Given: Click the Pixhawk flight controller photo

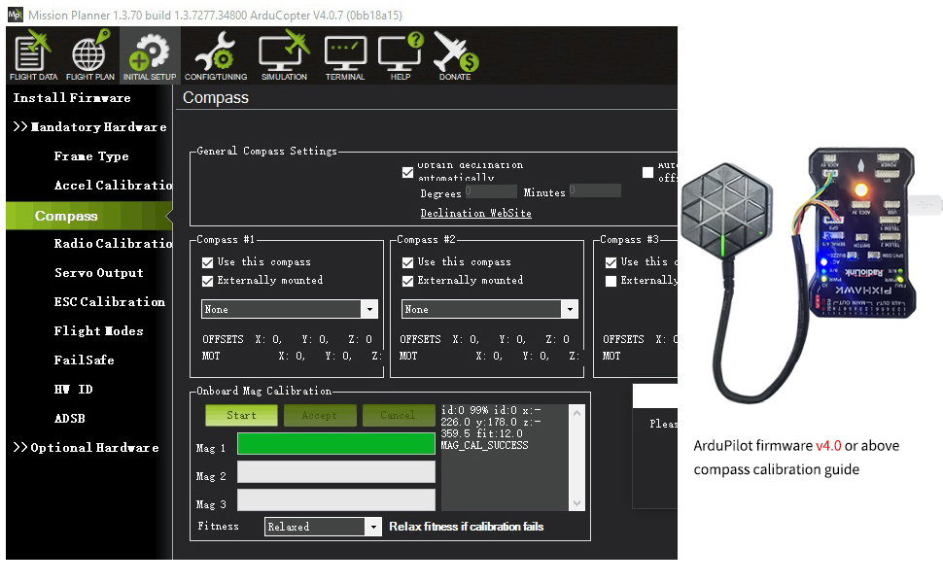Looking at the screenshot, I should pos(861,232).
